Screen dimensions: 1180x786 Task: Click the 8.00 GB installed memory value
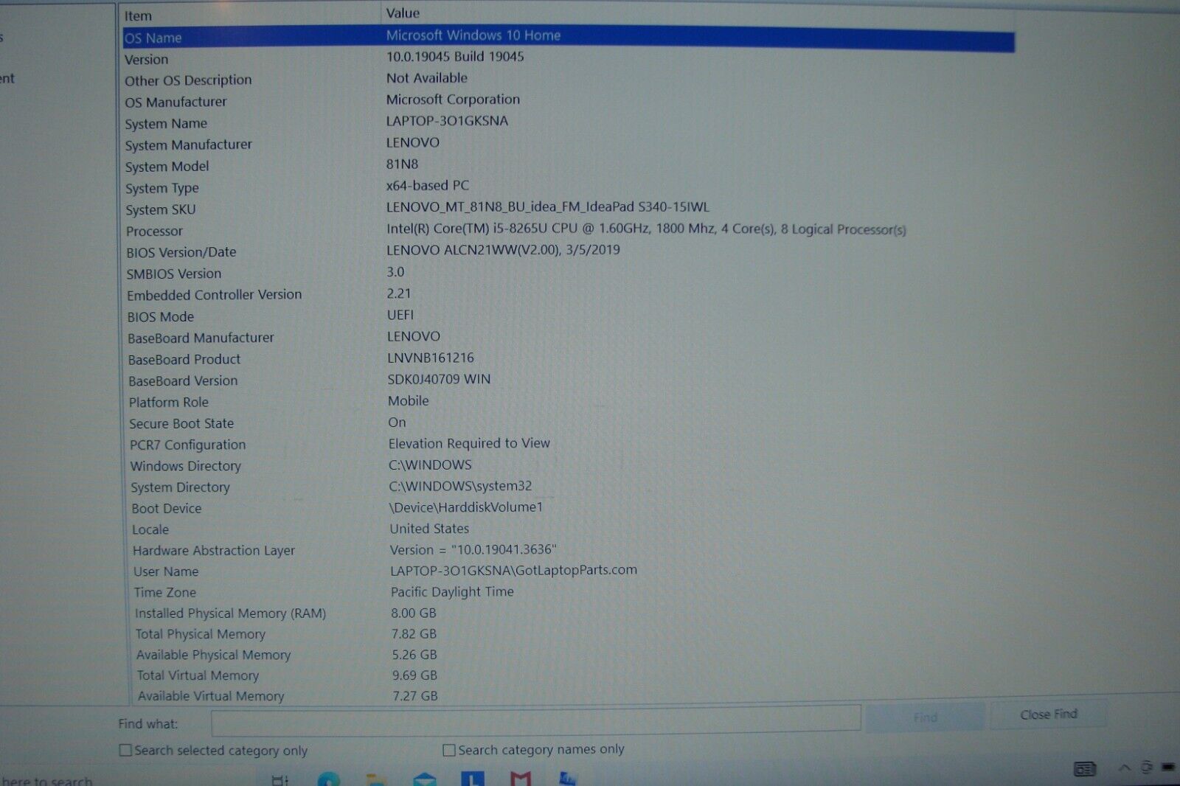click(x=414, y=613)
